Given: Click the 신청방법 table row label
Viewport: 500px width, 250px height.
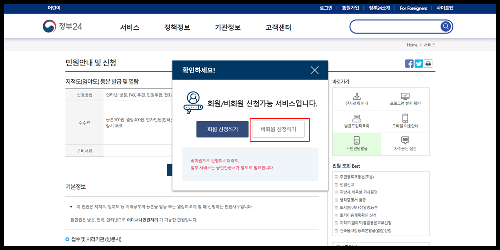Looking at the screenshot, I should [x=84, y=95].
